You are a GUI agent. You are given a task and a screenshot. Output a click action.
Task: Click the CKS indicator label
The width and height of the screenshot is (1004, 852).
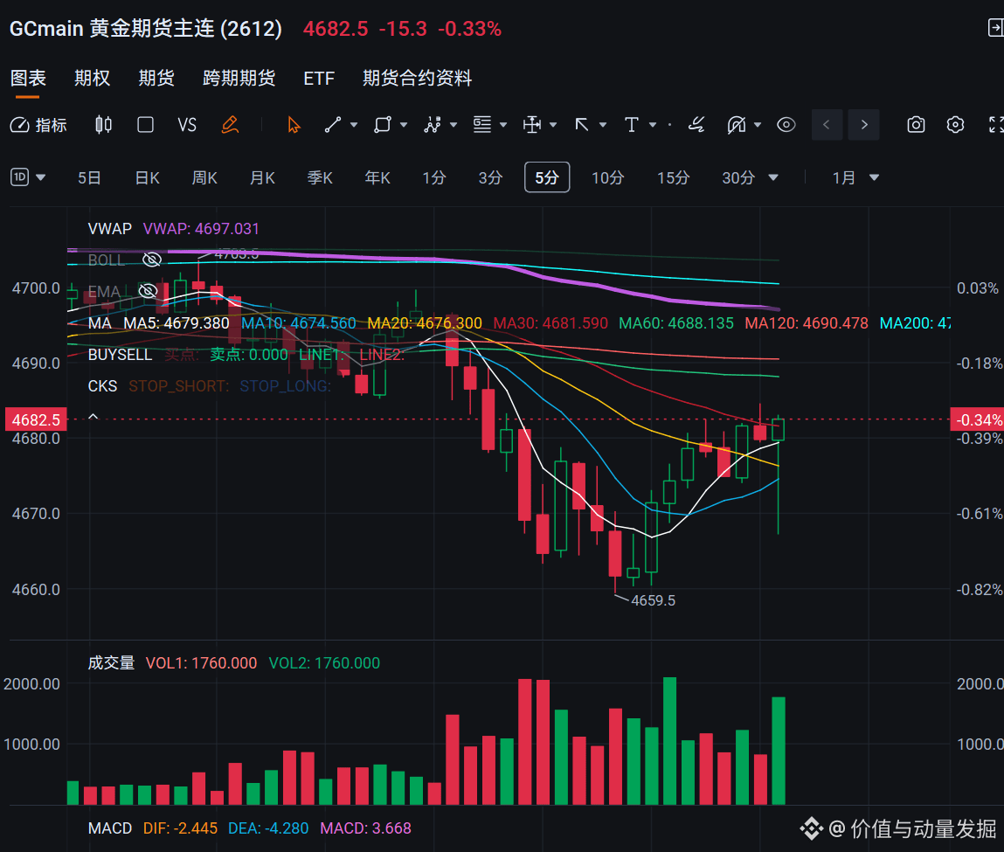(102, 386)
